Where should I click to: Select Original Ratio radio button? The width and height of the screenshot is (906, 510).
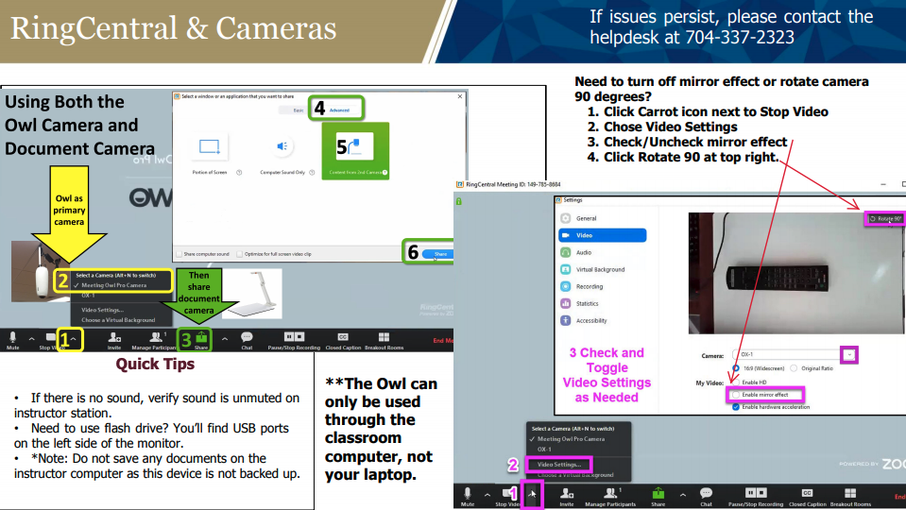tap(794, 368)
